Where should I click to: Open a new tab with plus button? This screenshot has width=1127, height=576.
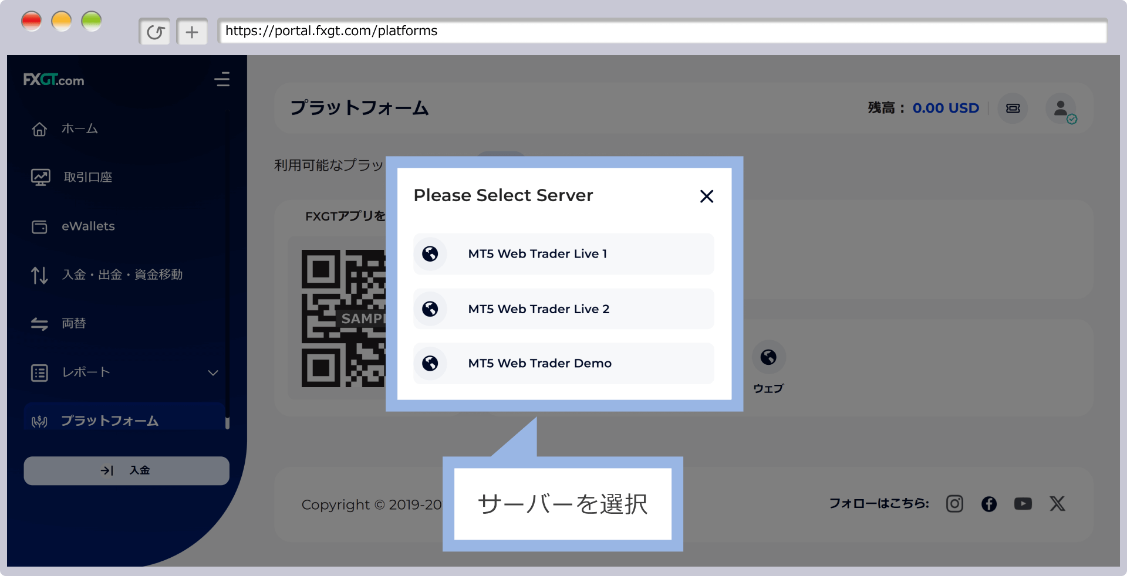[x=192, y=32]
